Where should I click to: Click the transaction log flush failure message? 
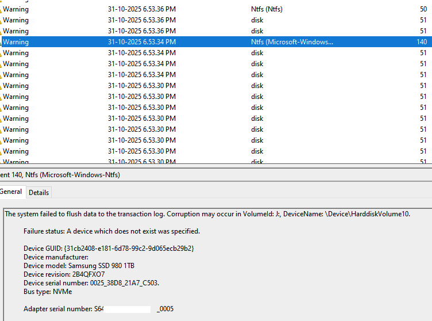[207, 214]
